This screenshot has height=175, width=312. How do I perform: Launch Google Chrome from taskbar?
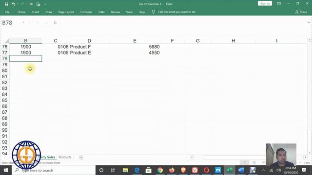coord(160,170)
